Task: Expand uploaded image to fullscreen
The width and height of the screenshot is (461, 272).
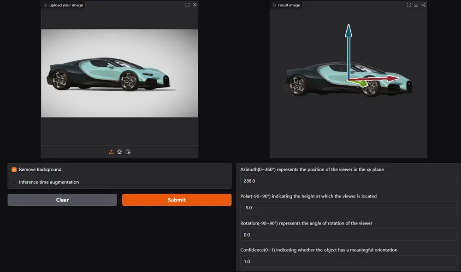Action: 187,5
